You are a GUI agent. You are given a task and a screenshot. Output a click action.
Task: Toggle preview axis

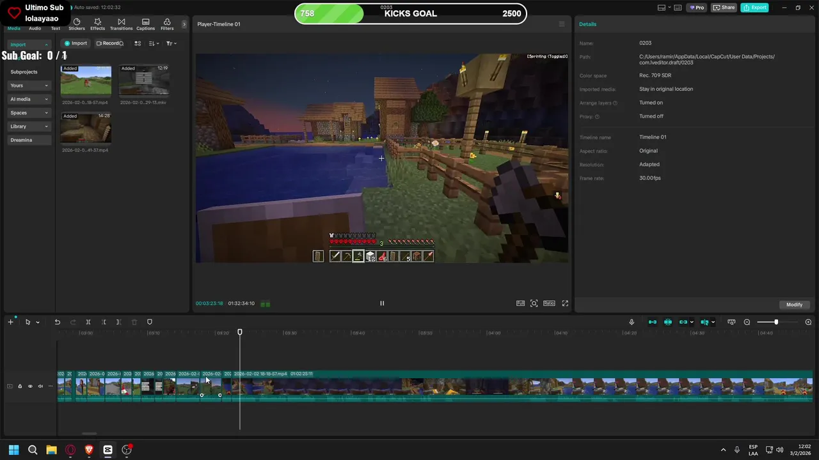(704, 322)
